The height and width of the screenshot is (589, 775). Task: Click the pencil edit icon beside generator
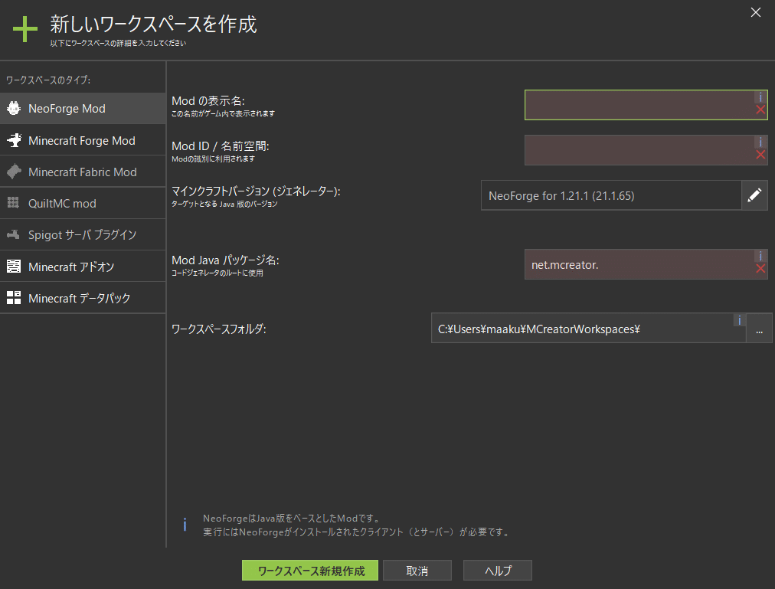click(x=755, y=195)
